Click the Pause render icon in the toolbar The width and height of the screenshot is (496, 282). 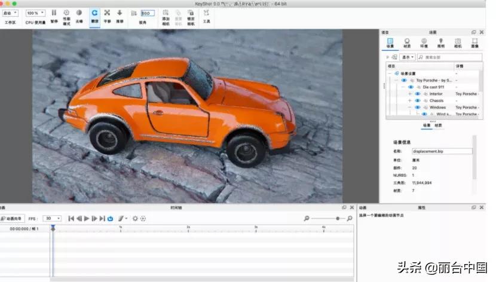pos(54,13)
